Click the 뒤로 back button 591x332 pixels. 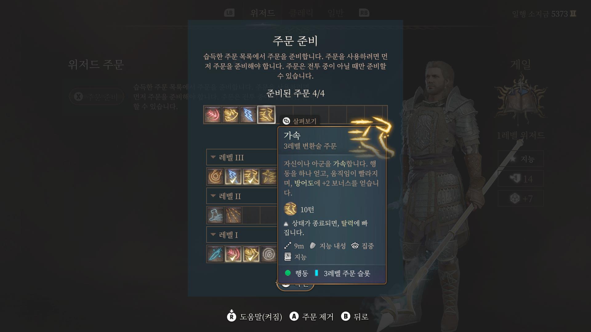coord(355,317)
